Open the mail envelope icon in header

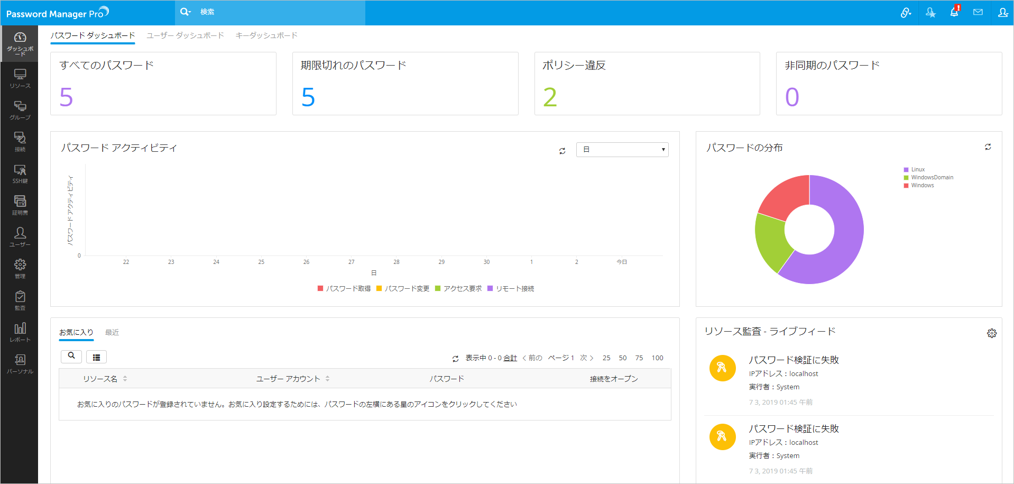[x=978, y=12]
